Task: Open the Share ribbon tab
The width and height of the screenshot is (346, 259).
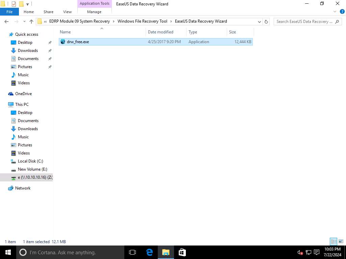Action: (48, 12)
